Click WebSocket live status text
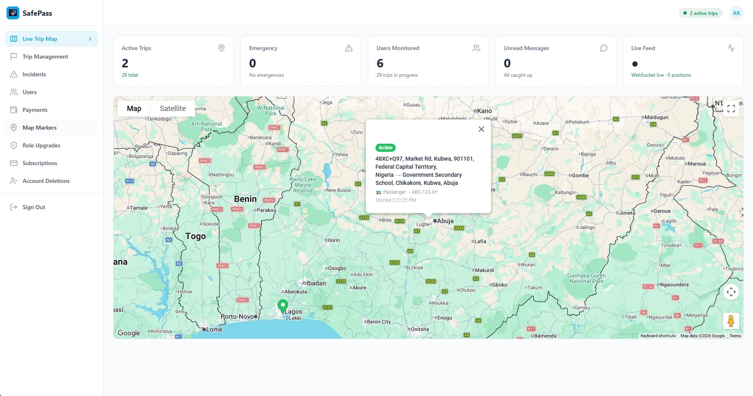Image resolution: width=753 pixels, height=396 pixels. coord(661,75)
